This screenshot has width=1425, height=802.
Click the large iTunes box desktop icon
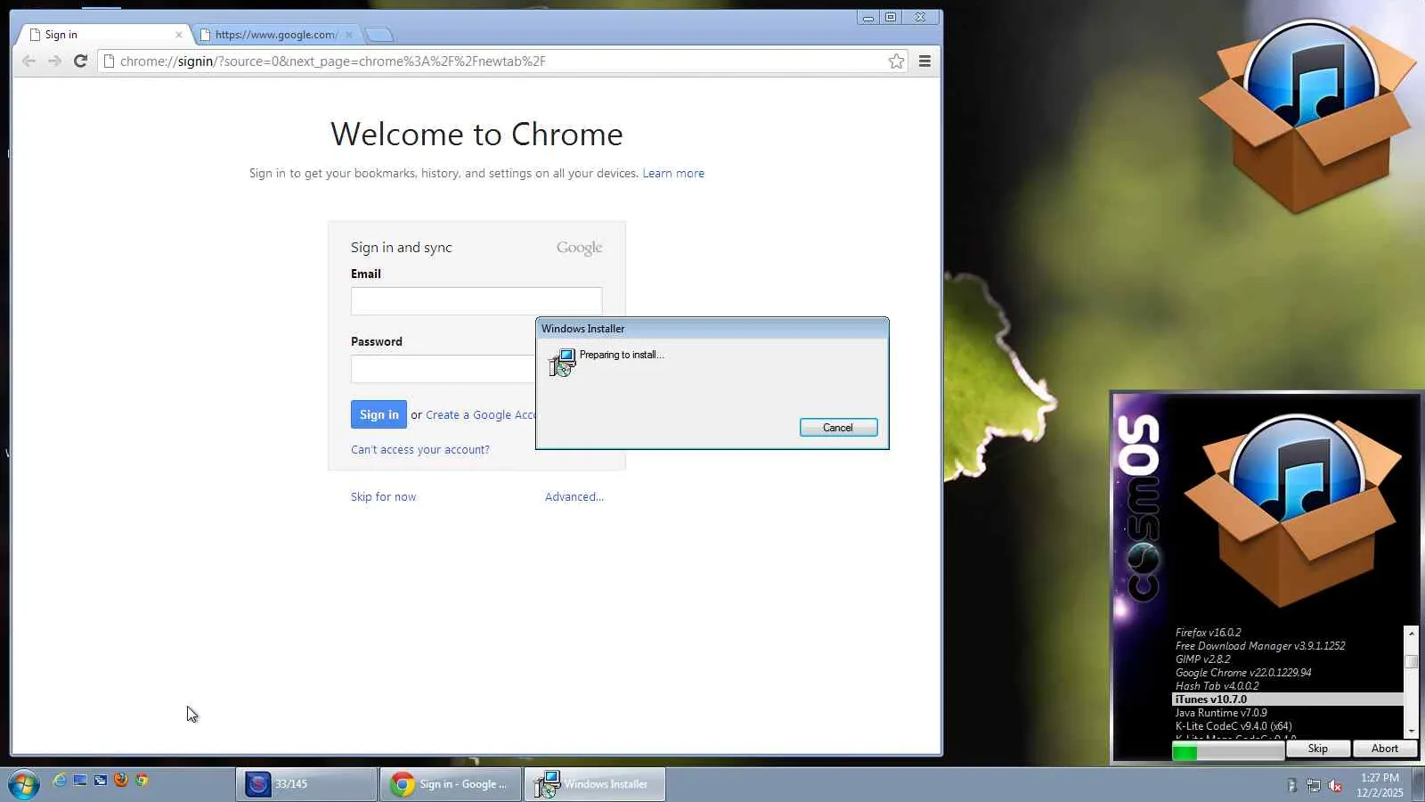(x=1307, y=116)
